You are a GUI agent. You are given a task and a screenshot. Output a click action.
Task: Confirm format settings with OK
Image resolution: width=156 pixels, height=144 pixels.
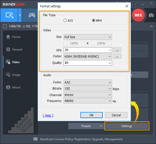(x=92, y=115)
